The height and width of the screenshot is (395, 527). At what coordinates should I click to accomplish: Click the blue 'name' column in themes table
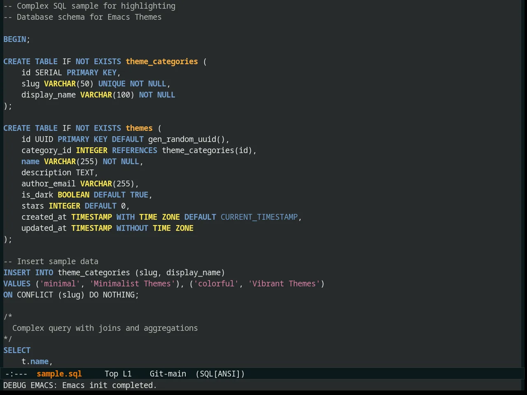pyautogui.click(x=30, y=161)
